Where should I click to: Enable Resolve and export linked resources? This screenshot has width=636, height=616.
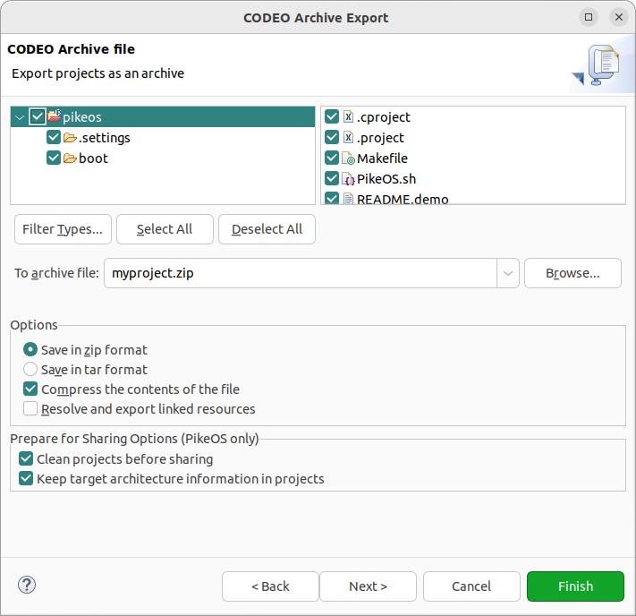[x=31, y=409]
